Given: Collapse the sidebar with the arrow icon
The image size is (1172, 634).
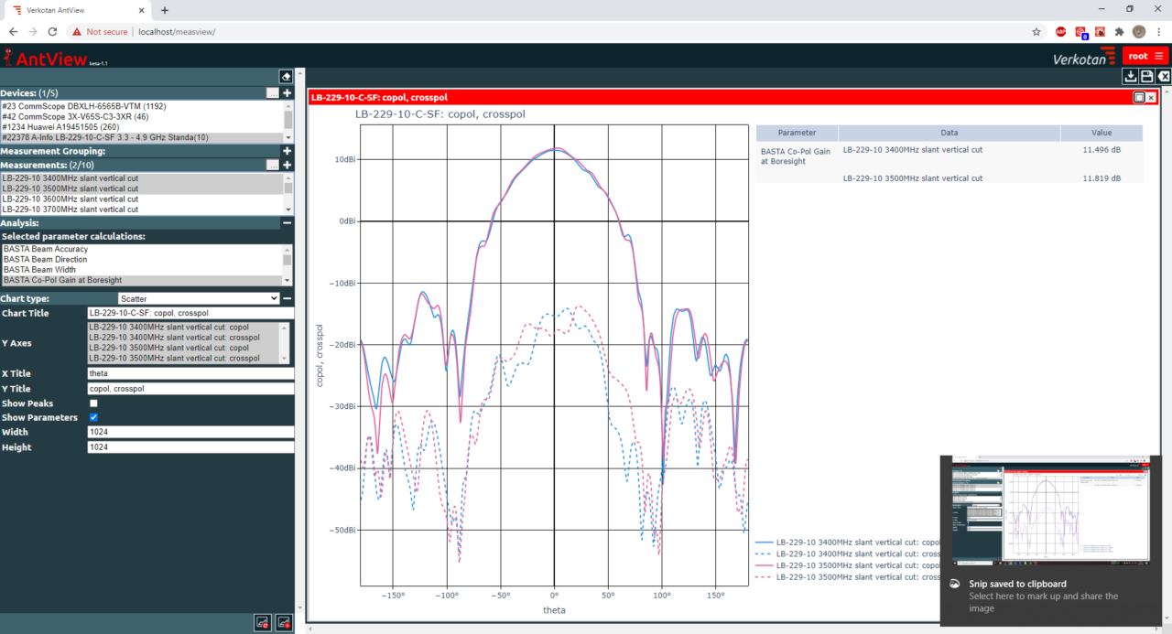Looking at the screenshot, I should (x=286, y=76).
